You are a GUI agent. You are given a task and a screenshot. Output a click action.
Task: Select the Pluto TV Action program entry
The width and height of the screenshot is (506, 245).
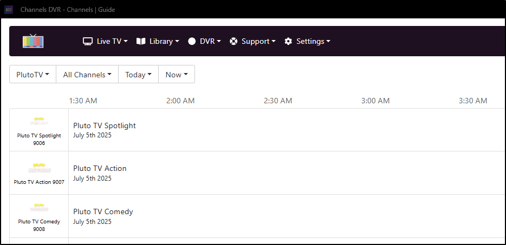tap(100, 168)
